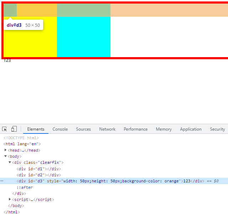This screenshot has height=217, width=228.
Task: Select the highlighted div id d3 row
Action: [114, 181]
